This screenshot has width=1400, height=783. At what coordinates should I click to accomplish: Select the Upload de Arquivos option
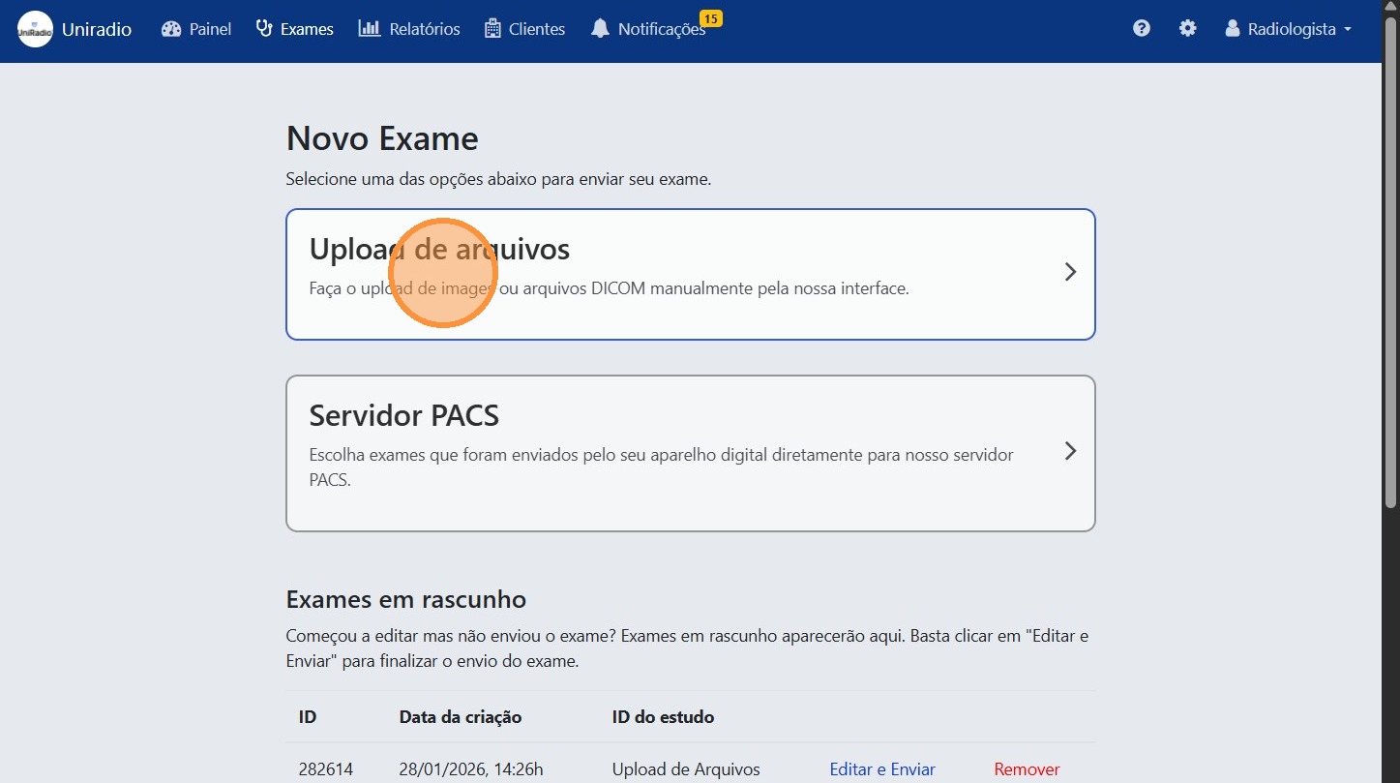[690, 274]
